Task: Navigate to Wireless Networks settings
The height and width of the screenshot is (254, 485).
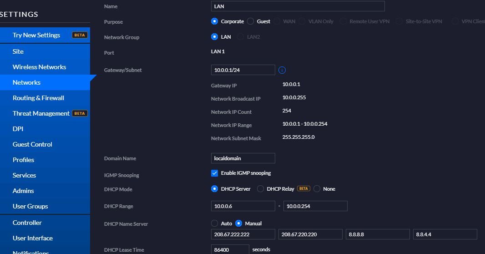Action: point(39,67)
